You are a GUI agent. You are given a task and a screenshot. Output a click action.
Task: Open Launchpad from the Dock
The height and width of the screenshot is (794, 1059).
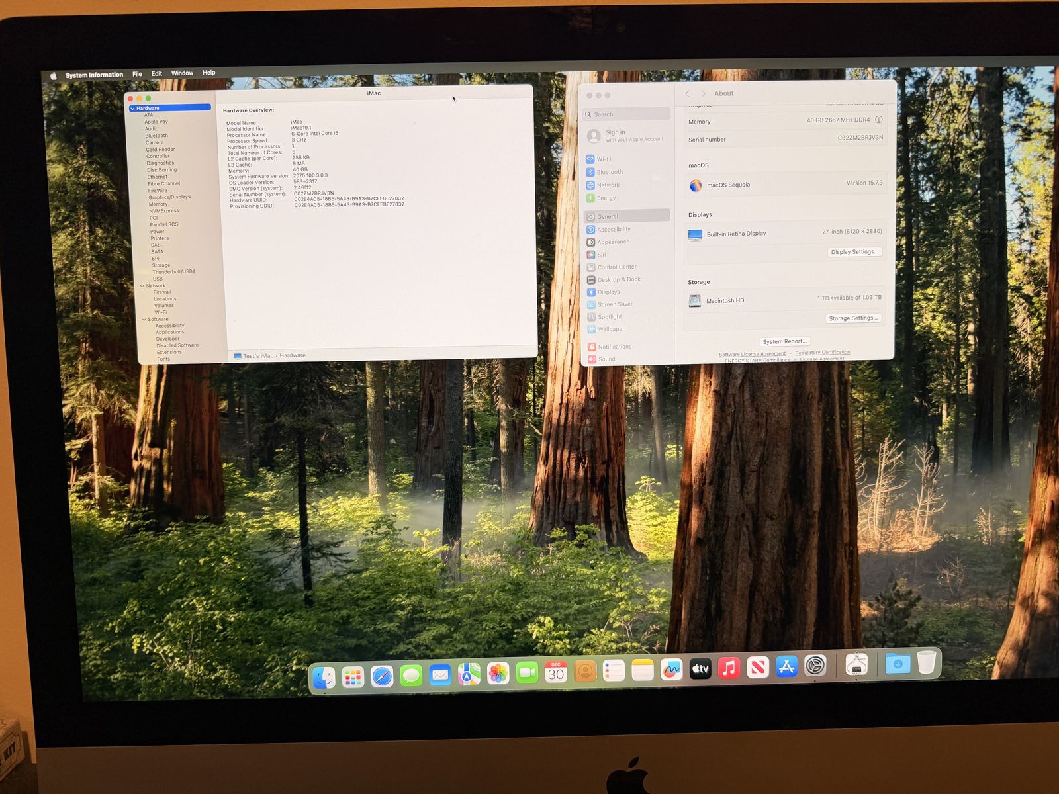[x=353, y=677]
